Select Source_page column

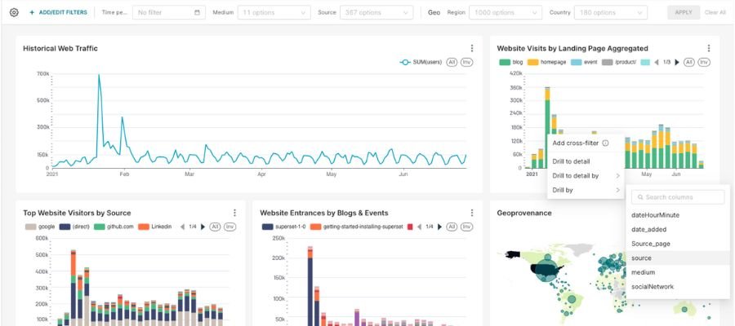(678, 244)
